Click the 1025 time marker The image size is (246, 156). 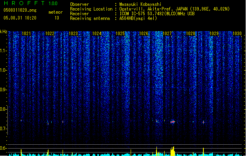120,34
